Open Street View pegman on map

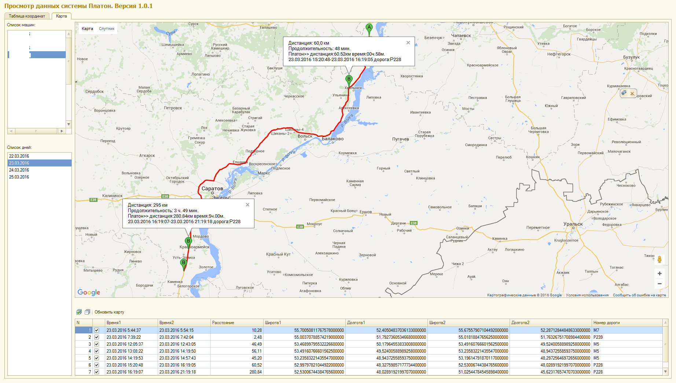pyautogui.click(x=660, y=259)
